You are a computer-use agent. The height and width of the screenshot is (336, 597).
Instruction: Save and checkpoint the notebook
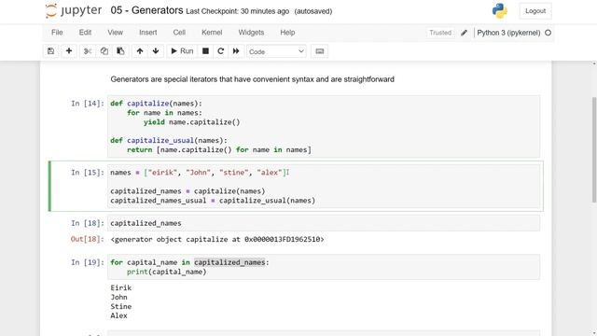tap(50, 51)
